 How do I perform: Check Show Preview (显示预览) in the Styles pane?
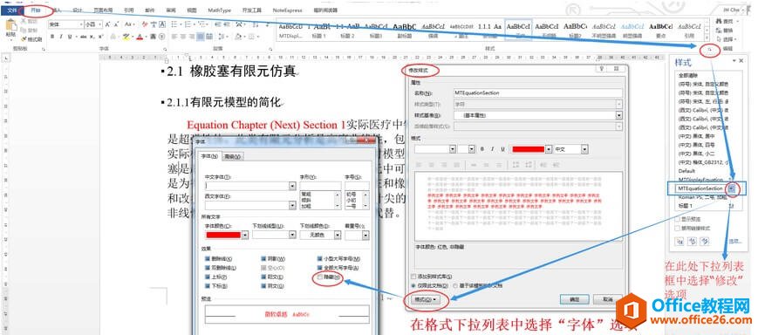[677, 220]
